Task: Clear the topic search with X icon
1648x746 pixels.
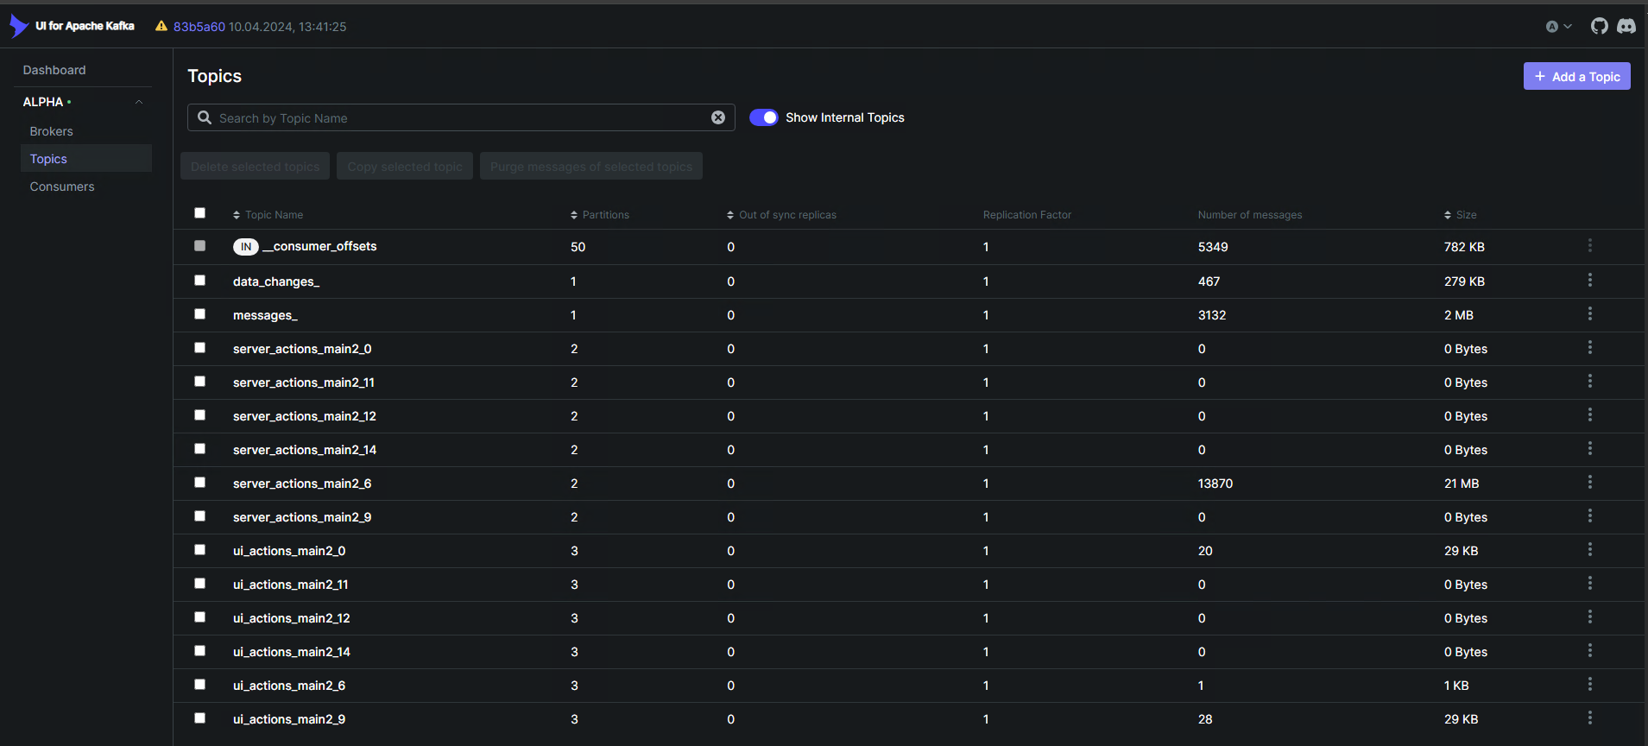Action: (x=717, y=117)
